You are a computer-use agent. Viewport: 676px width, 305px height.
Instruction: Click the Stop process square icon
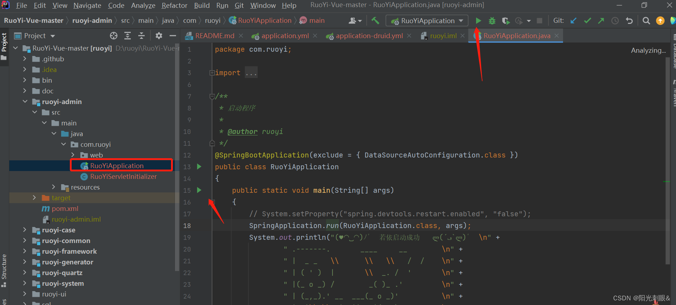(540, 21)
